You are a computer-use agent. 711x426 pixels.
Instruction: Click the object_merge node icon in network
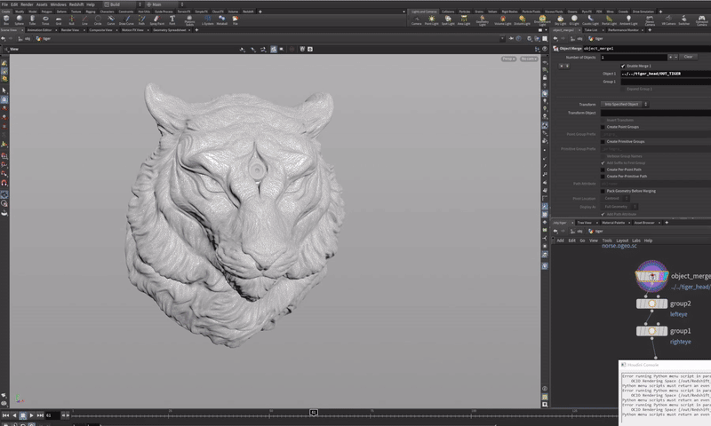click(x=651, y=276)
